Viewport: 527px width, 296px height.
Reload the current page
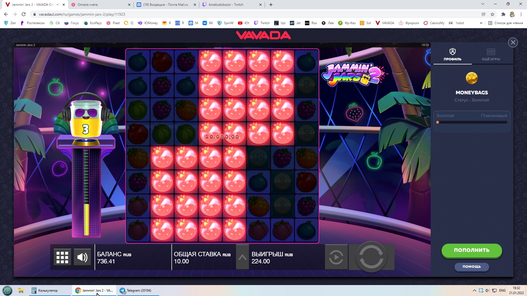point(24,14)
